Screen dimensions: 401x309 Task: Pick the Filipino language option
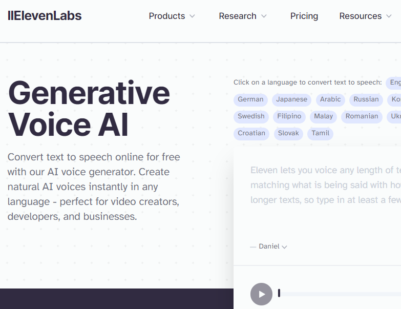click(289, 116)
